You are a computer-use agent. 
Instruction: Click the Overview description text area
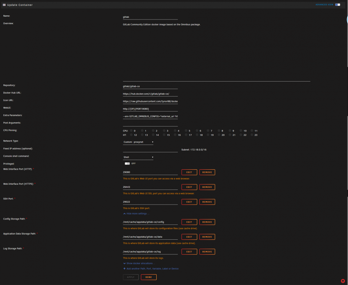pos(216,52)
